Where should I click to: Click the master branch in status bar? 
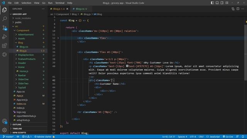8,137
